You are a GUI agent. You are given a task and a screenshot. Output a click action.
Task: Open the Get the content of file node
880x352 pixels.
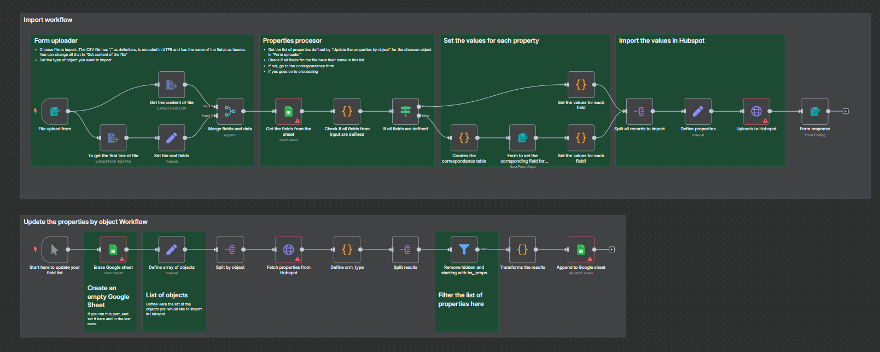click(172, 85)
